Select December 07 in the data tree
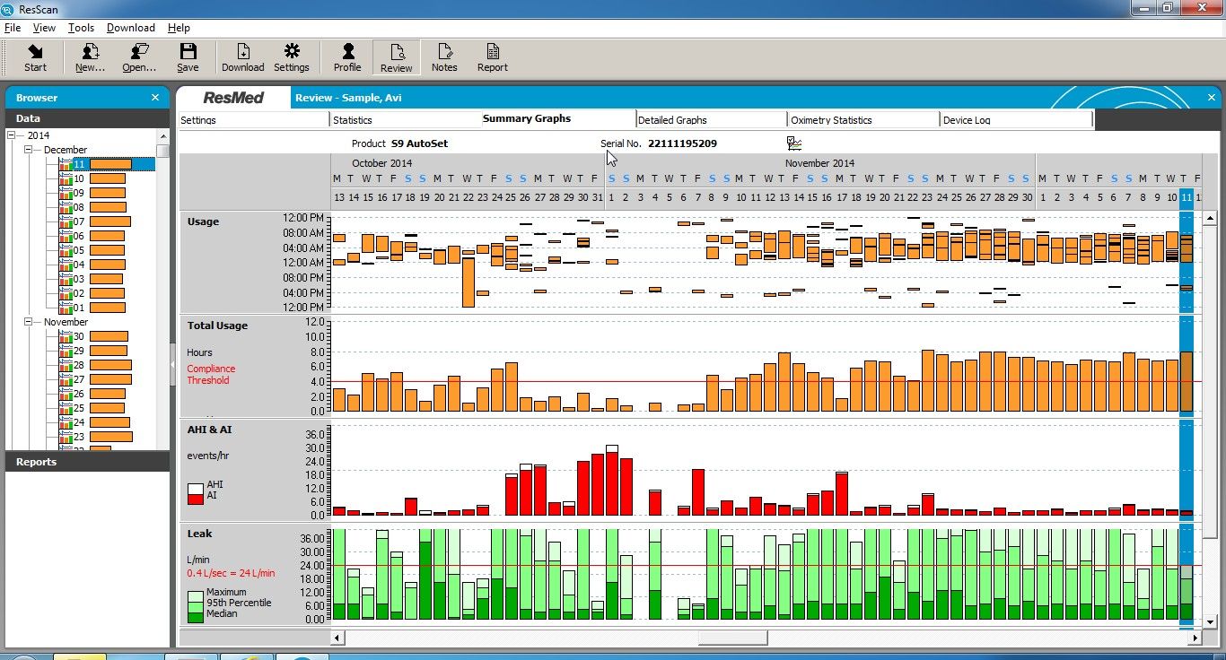1226x660 pixels. coord(79,221)
